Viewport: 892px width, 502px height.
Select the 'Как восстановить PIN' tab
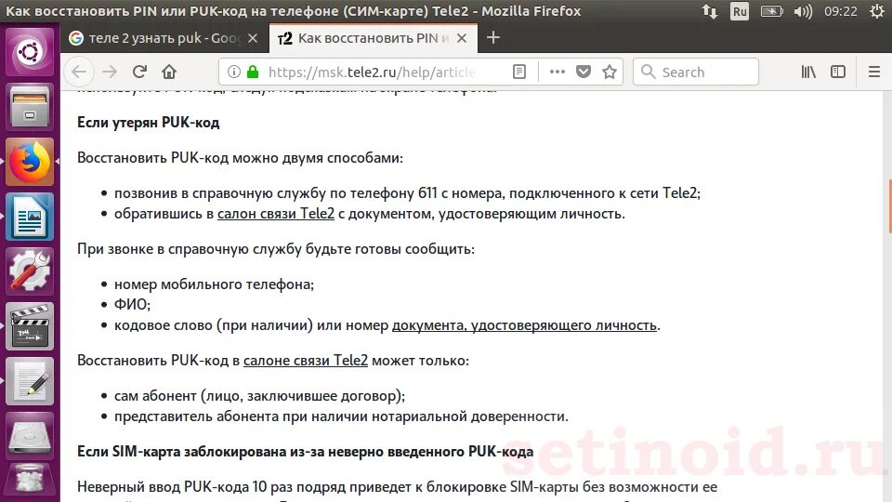click(374, 38)
